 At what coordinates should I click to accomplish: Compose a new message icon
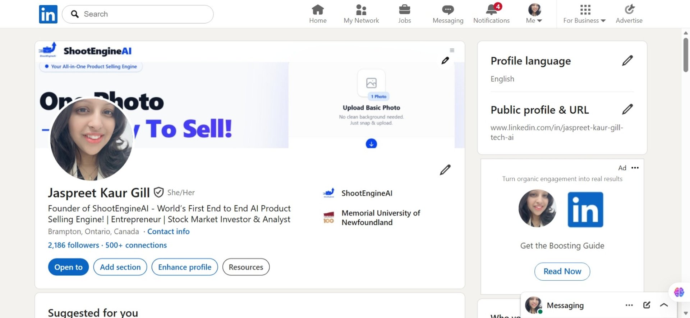647,305
